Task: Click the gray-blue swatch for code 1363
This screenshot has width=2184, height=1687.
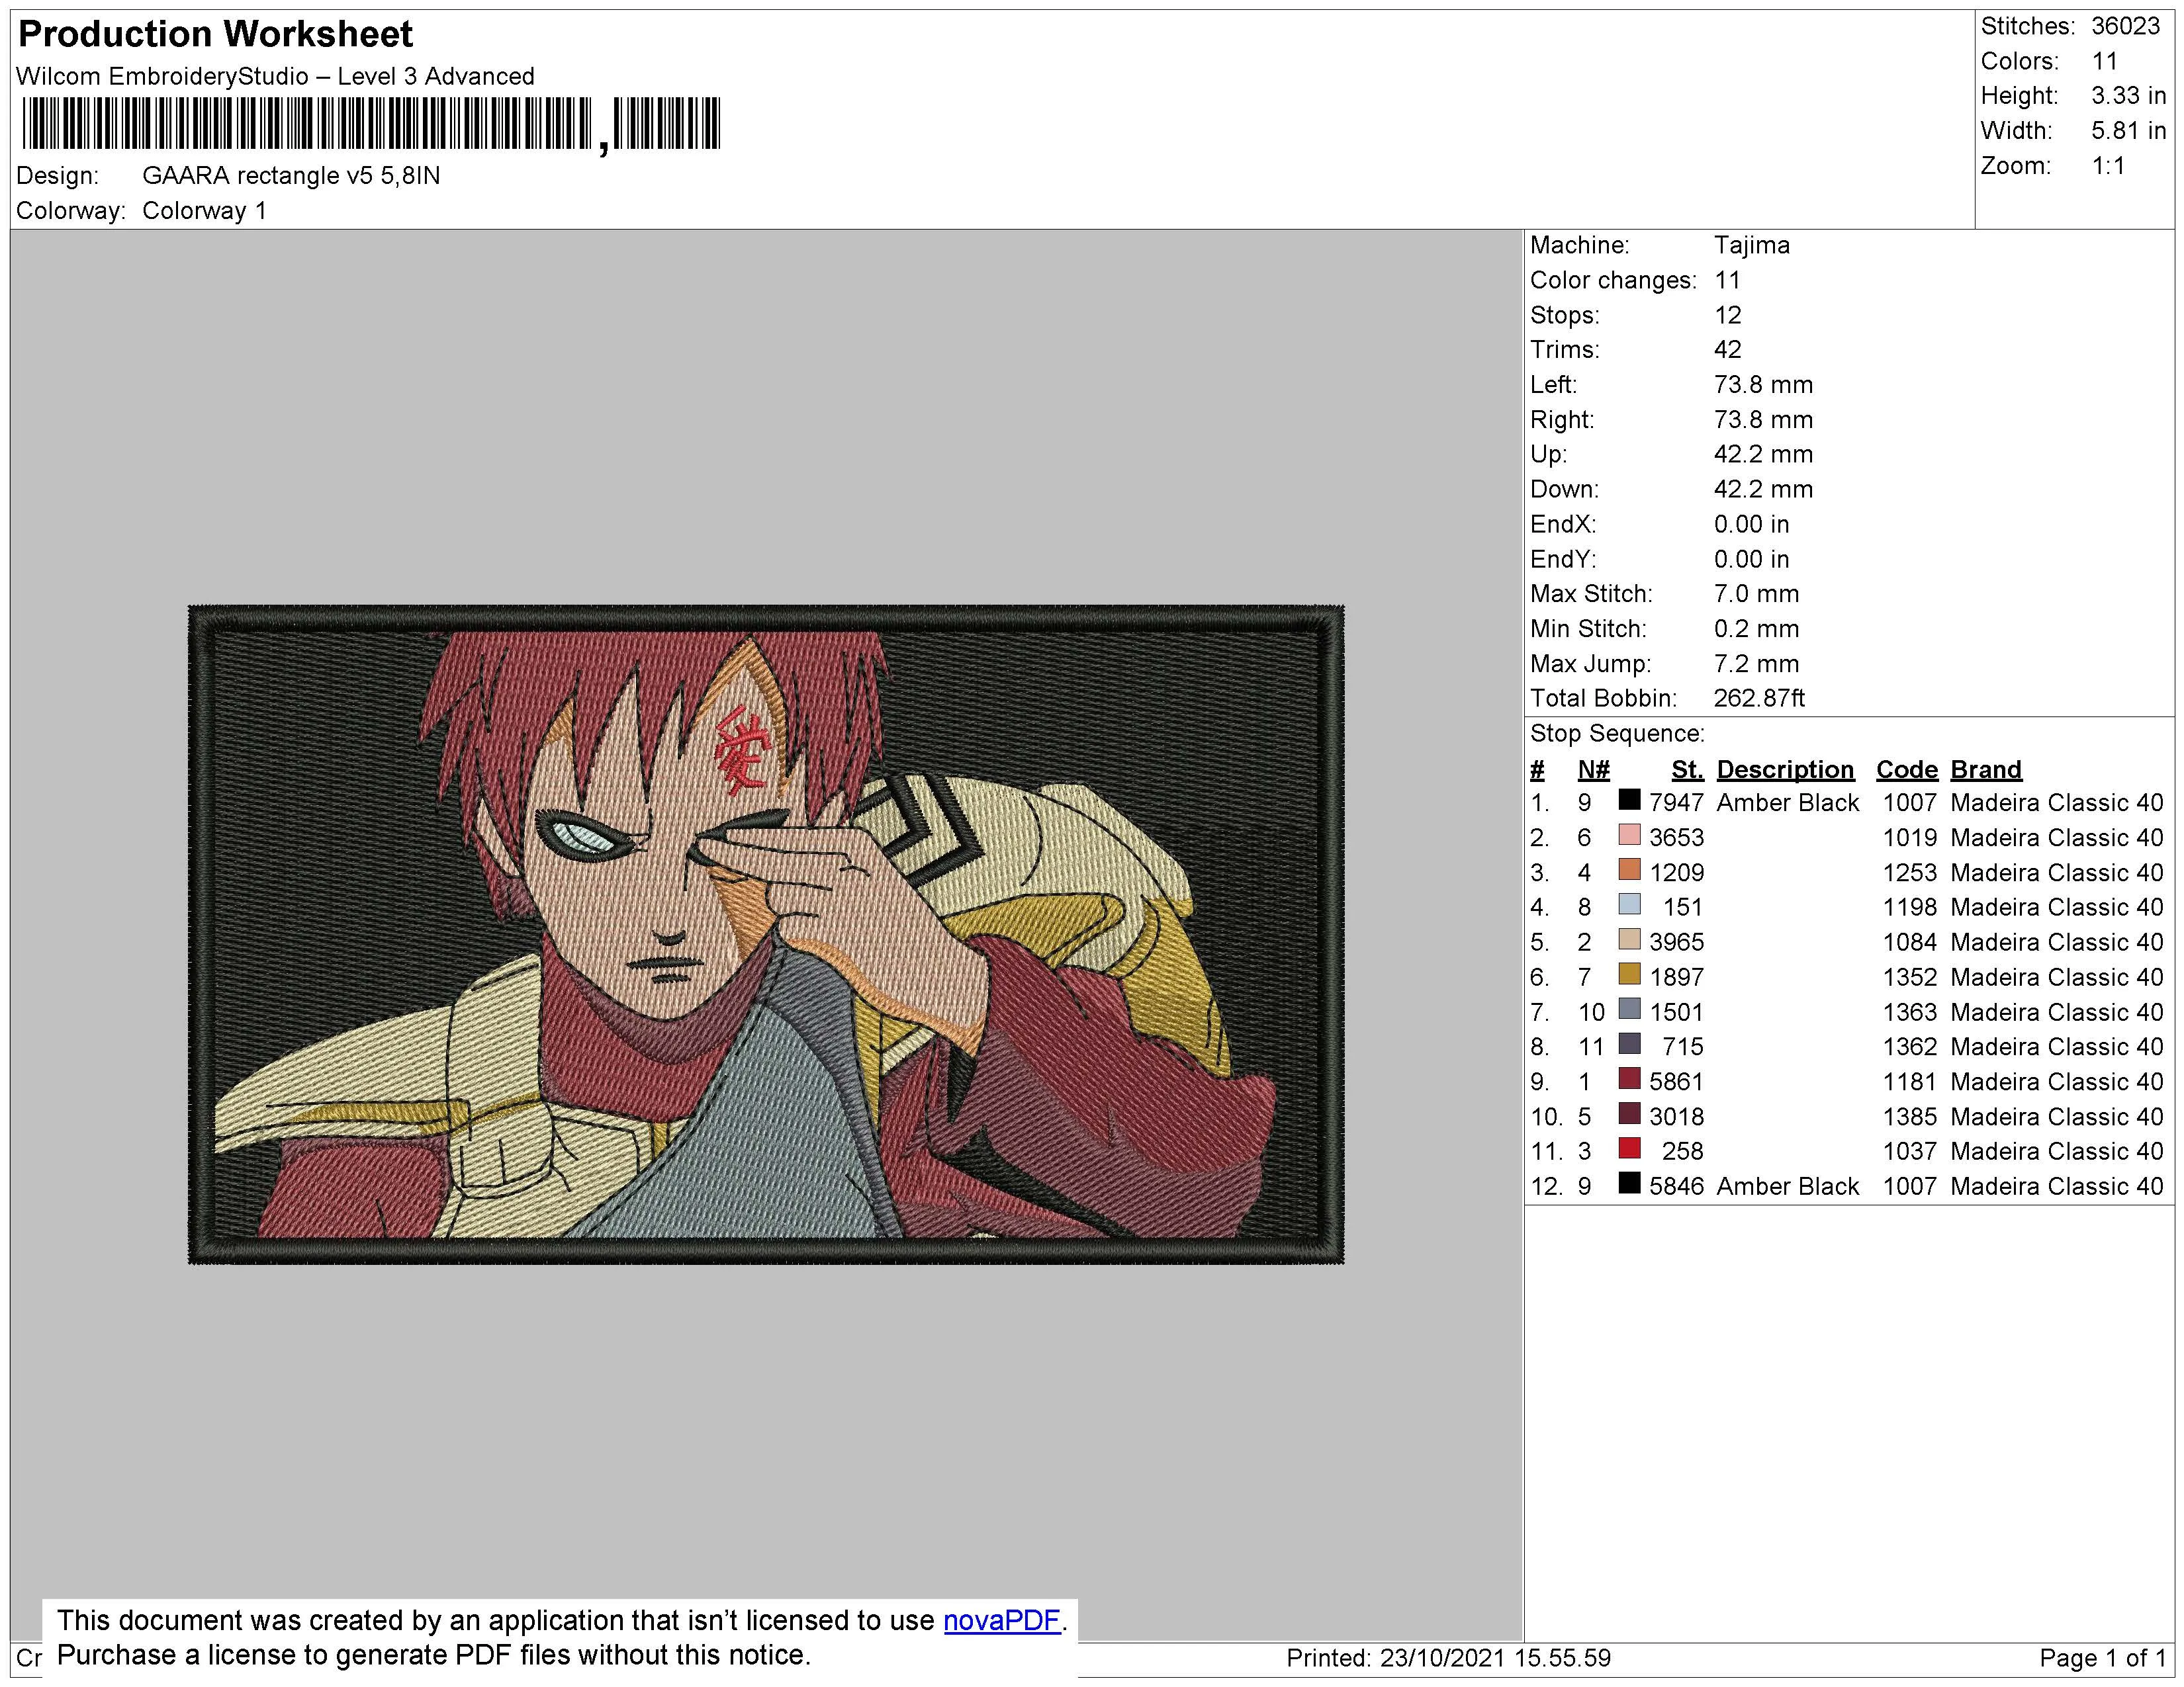Action: coord(1629,1010)
